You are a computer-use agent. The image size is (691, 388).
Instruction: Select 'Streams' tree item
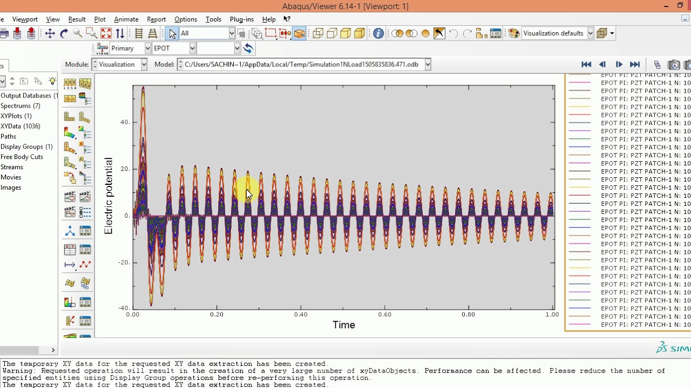point(12,167)
